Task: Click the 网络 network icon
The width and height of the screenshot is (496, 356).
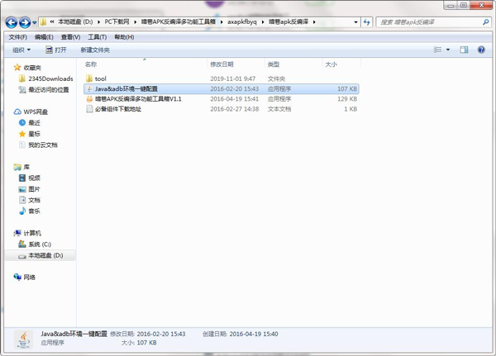Action: coord(17,277)
